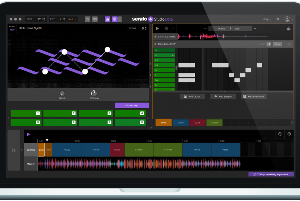The height and width of the screenshot is (201, 300).
Task: Collapse lower panel with down chevron
Action: [x=150, y=128]
